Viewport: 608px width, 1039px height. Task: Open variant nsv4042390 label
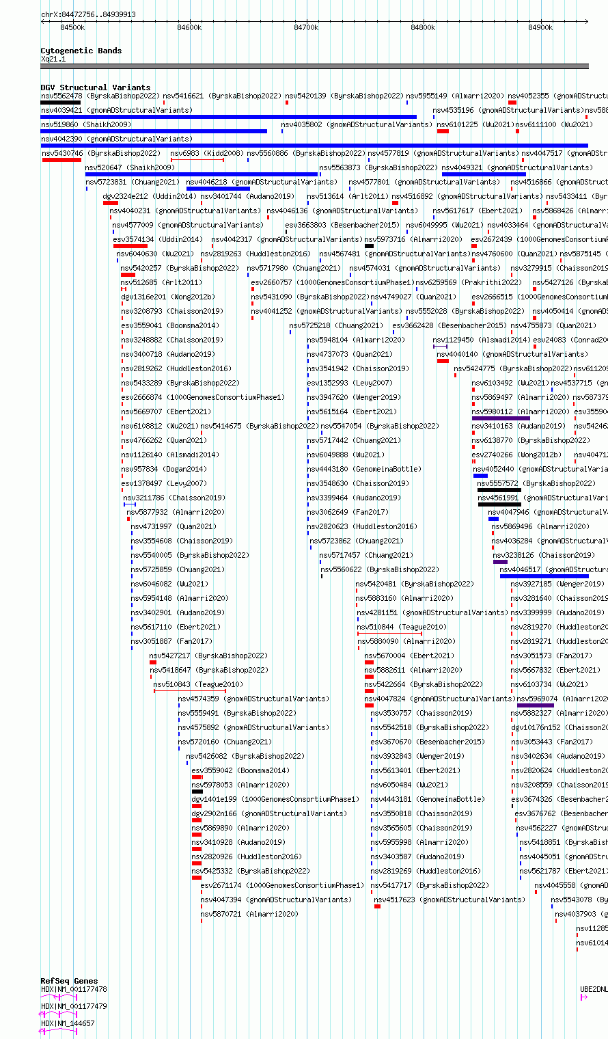pyautogui.click(x=117, y=139)
